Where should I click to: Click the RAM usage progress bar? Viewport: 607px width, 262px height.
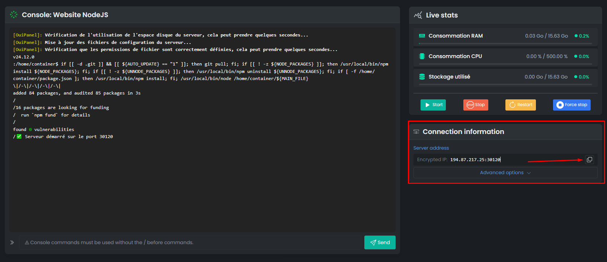tap(505, 44)
